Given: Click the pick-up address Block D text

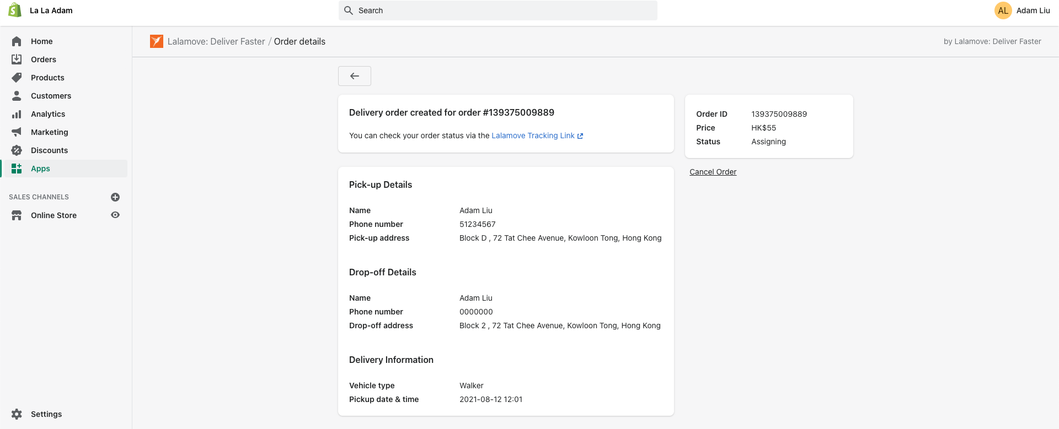Looking at the screenshot, I should [560, 238].
